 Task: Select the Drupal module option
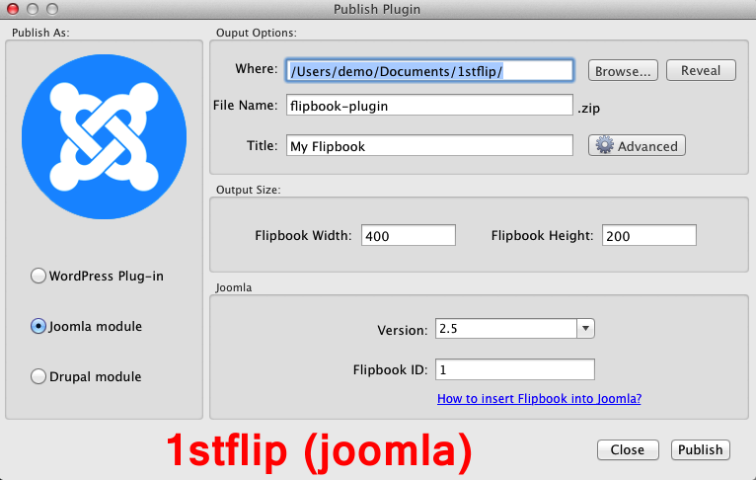coord(39,376)
